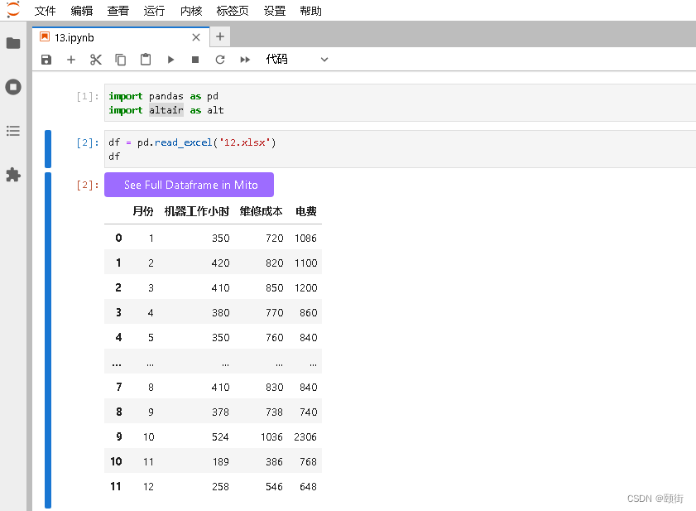Screen dimensions: 696x511
Task: Click See Full Dataframe in Mito button
Action: point(189,185)
